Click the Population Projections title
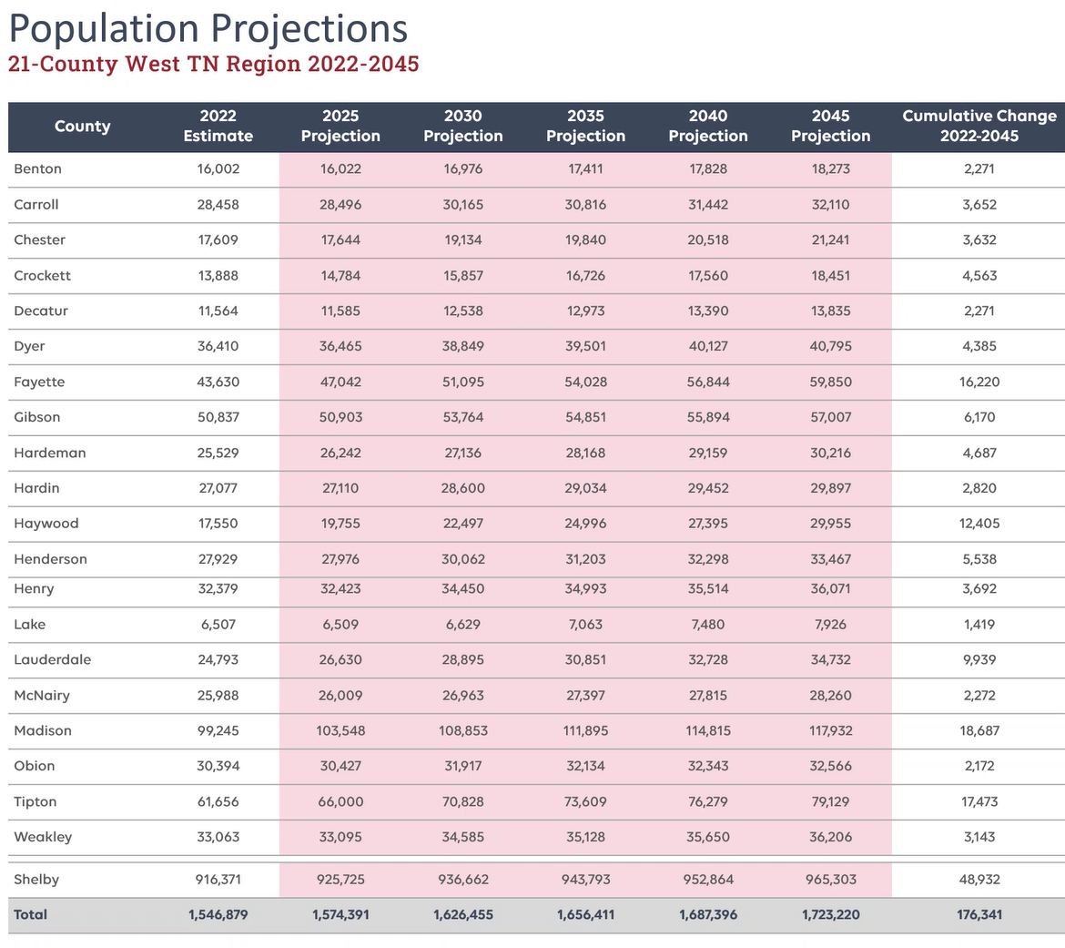The width and height of the screenshot is (1065, 948). tap(208, 27)
